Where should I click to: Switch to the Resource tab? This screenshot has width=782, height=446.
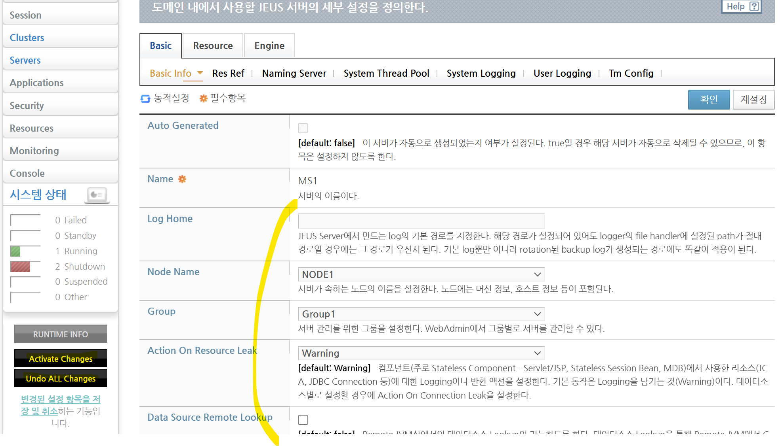pos(213,46)
